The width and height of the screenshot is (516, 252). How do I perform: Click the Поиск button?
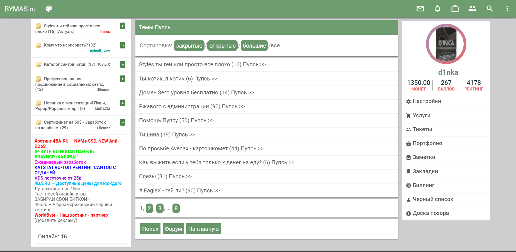[x=150, y=229]
